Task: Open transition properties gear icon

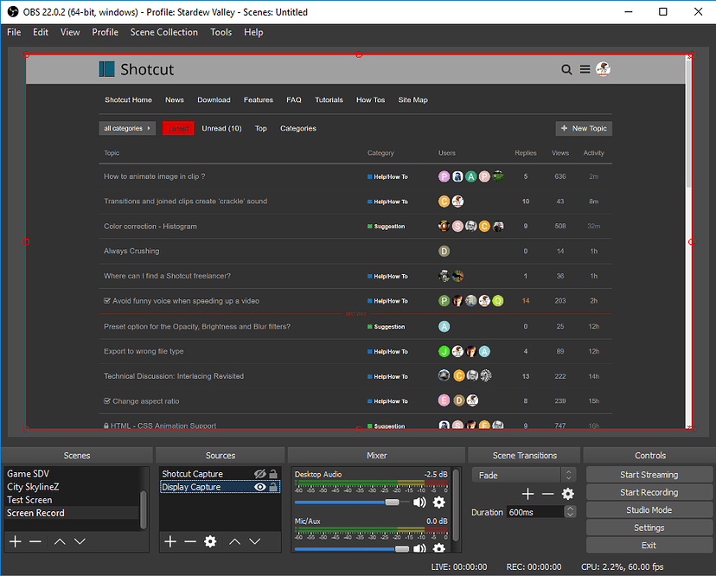Action: tap(567, 494)
